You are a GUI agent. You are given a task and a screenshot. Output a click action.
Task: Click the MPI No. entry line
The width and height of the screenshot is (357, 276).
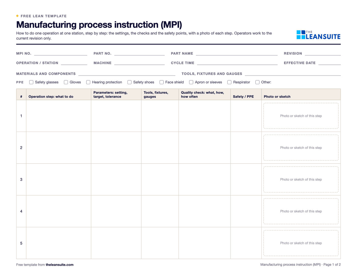coord(61,54)
